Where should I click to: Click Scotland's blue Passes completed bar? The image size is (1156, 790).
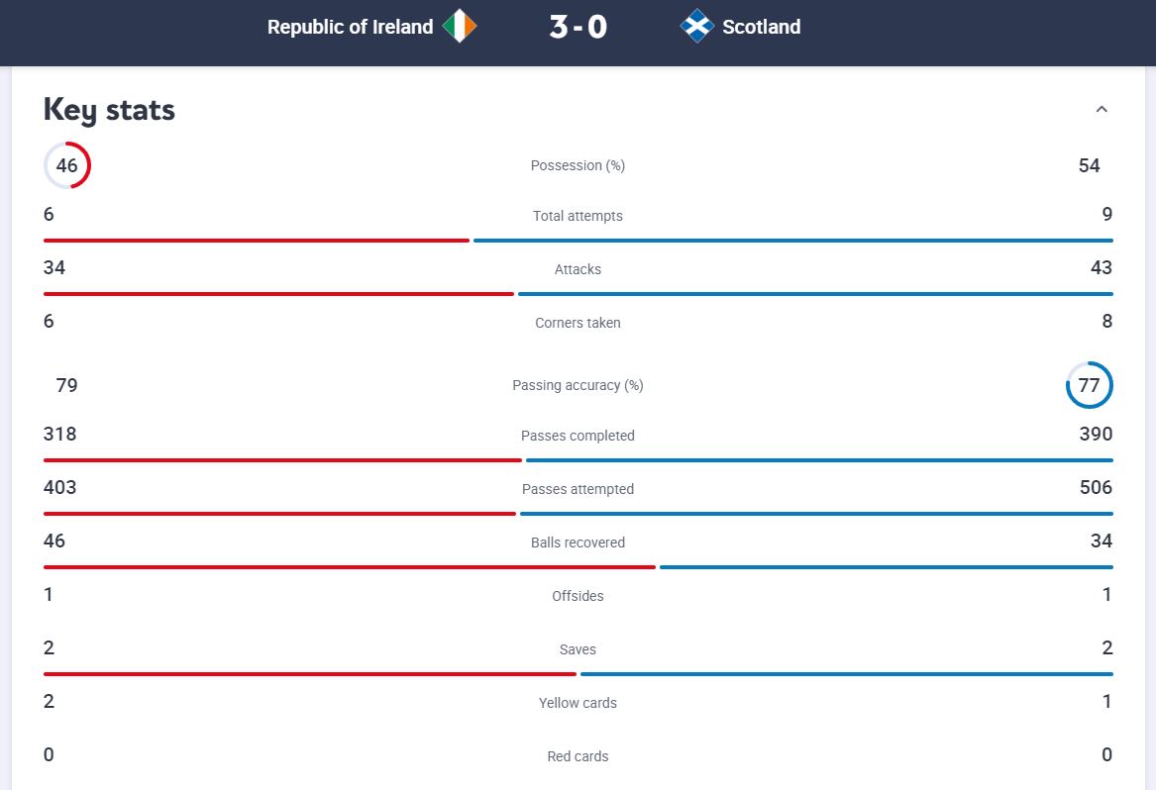(819, 460)
